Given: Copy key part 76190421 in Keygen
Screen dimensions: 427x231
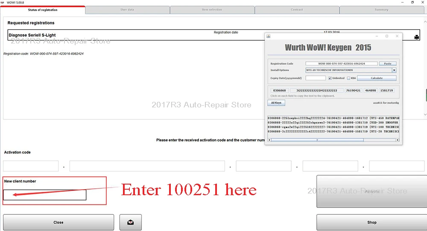Looking at the screenshot, I should click(x=353, y=90).
